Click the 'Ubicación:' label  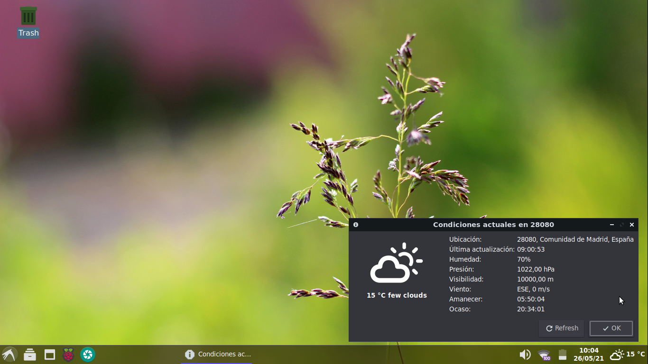tap(465, 239)
